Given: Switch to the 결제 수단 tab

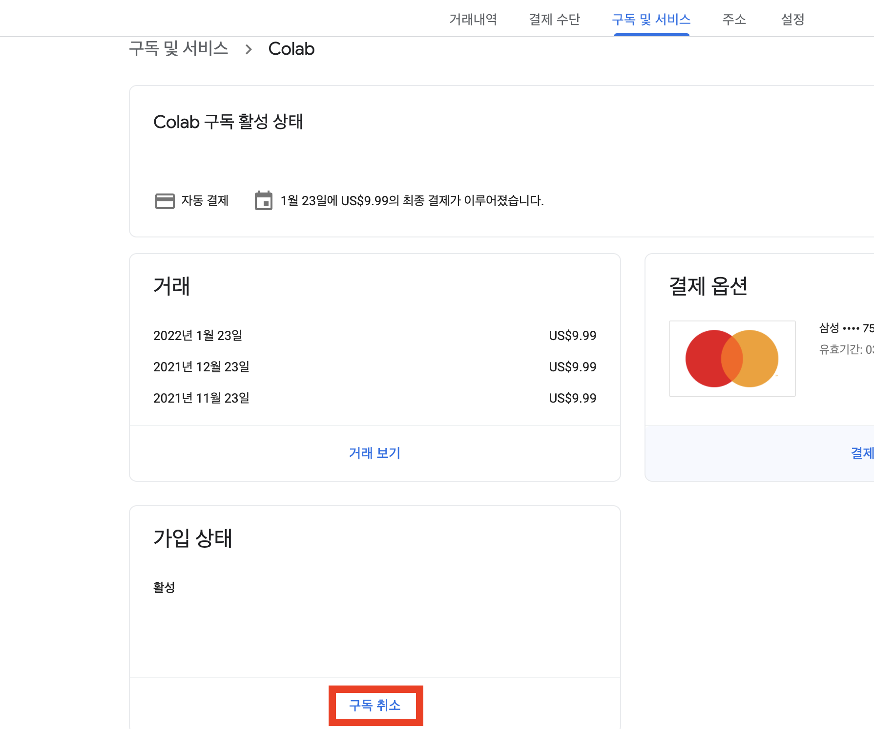Looking at the screenshot, I should (x=554, y=20).
